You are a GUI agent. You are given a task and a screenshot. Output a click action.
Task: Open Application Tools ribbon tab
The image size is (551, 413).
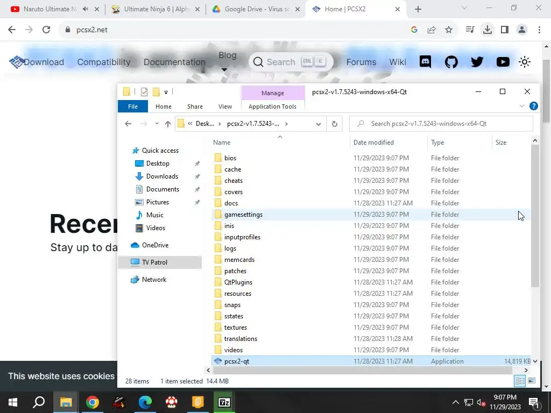272,106
